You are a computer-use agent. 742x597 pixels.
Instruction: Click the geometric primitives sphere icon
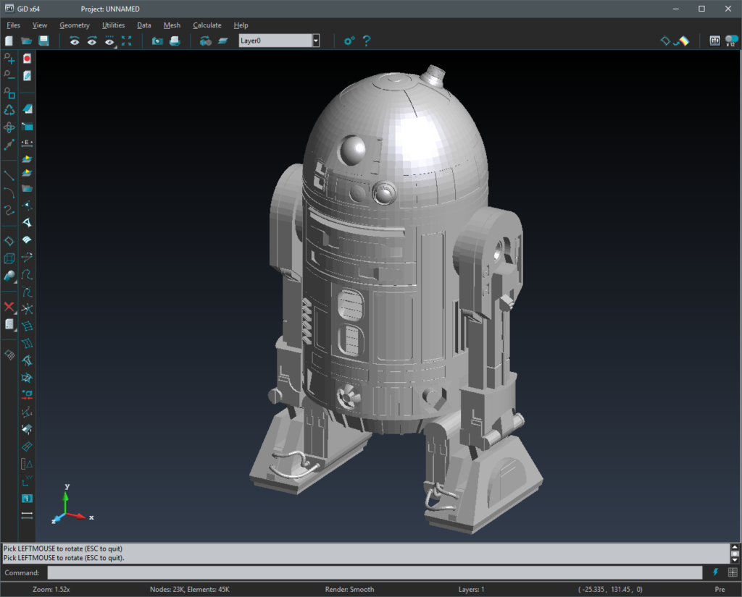point(9,276)
